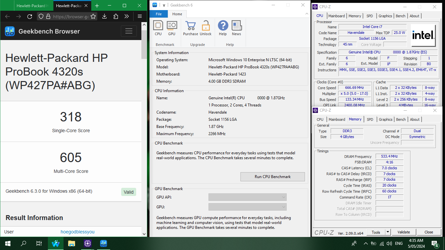This screenshot has height=250, width=445.
Task: Show more browser toolbar tools via double chevron
Action: coord(127,16)
